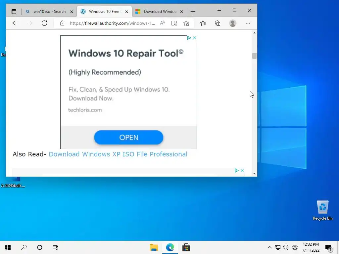Viewport: 339px width, 254px height.
Task: Click the techloris.com ad domain text
Action: coord(85,110)
